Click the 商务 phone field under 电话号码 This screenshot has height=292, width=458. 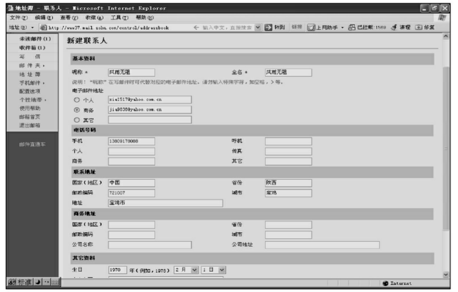click(132, 161)
